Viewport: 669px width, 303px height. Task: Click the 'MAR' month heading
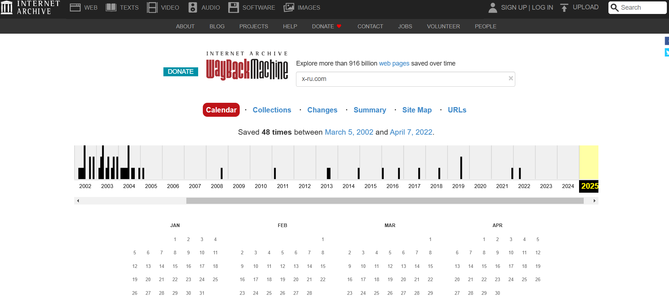[390, 225]
